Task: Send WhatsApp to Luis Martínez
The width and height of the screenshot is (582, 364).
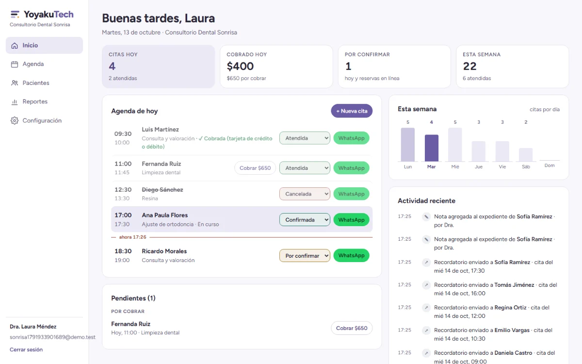Action: point(351,138)
